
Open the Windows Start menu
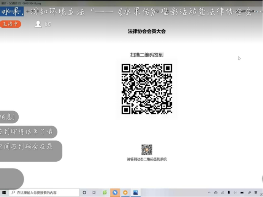pyautogui.click(x=4, y=193)
